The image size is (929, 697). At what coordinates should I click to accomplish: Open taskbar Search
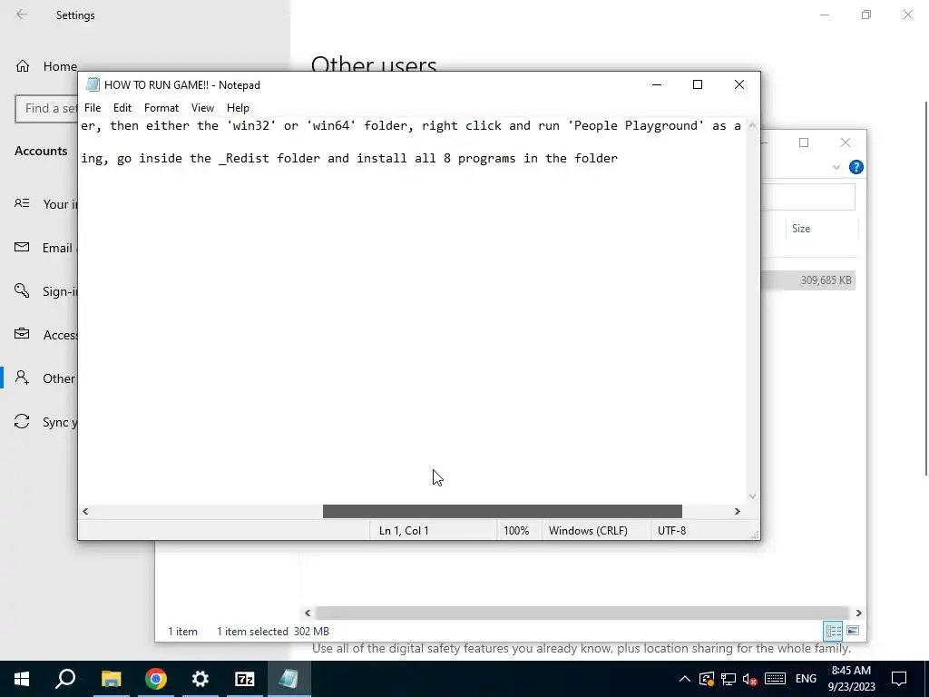coord(65,679)
